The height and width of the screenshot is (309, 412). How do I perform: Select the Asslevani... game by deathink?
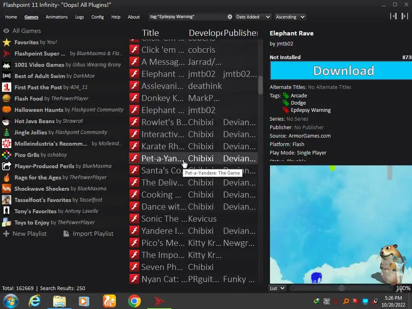coord(194,86)
